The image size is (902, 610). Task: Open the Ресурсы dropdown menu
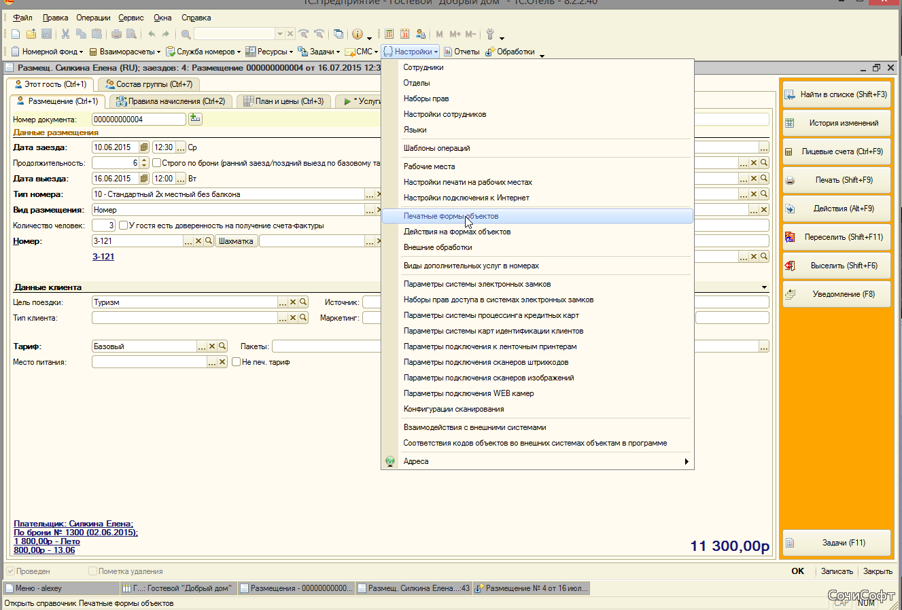point(270,52)
